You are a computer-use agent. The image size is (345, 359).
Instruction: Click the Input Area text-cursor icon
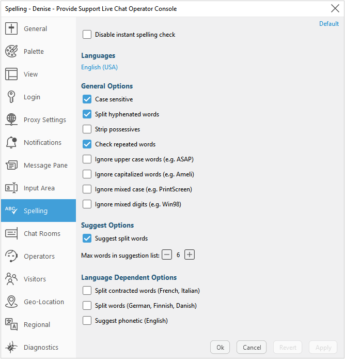coord(11,188)
